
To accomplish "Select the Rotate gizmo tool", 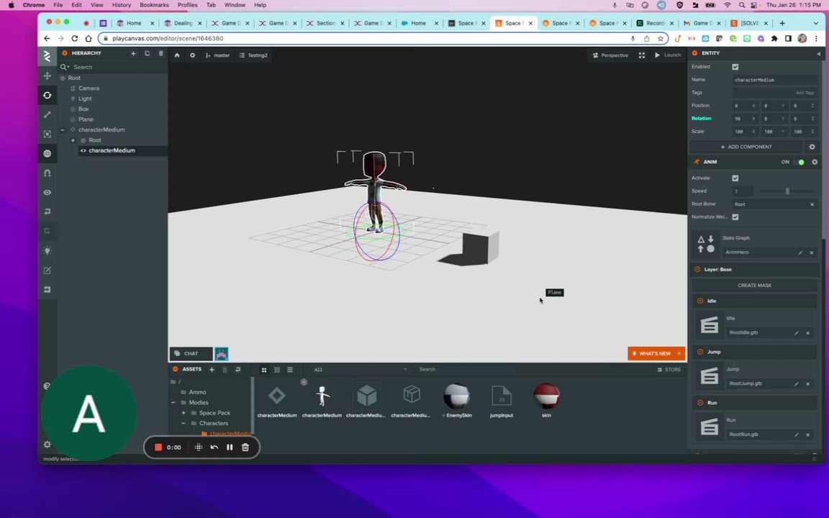I will tap(47, 95).
